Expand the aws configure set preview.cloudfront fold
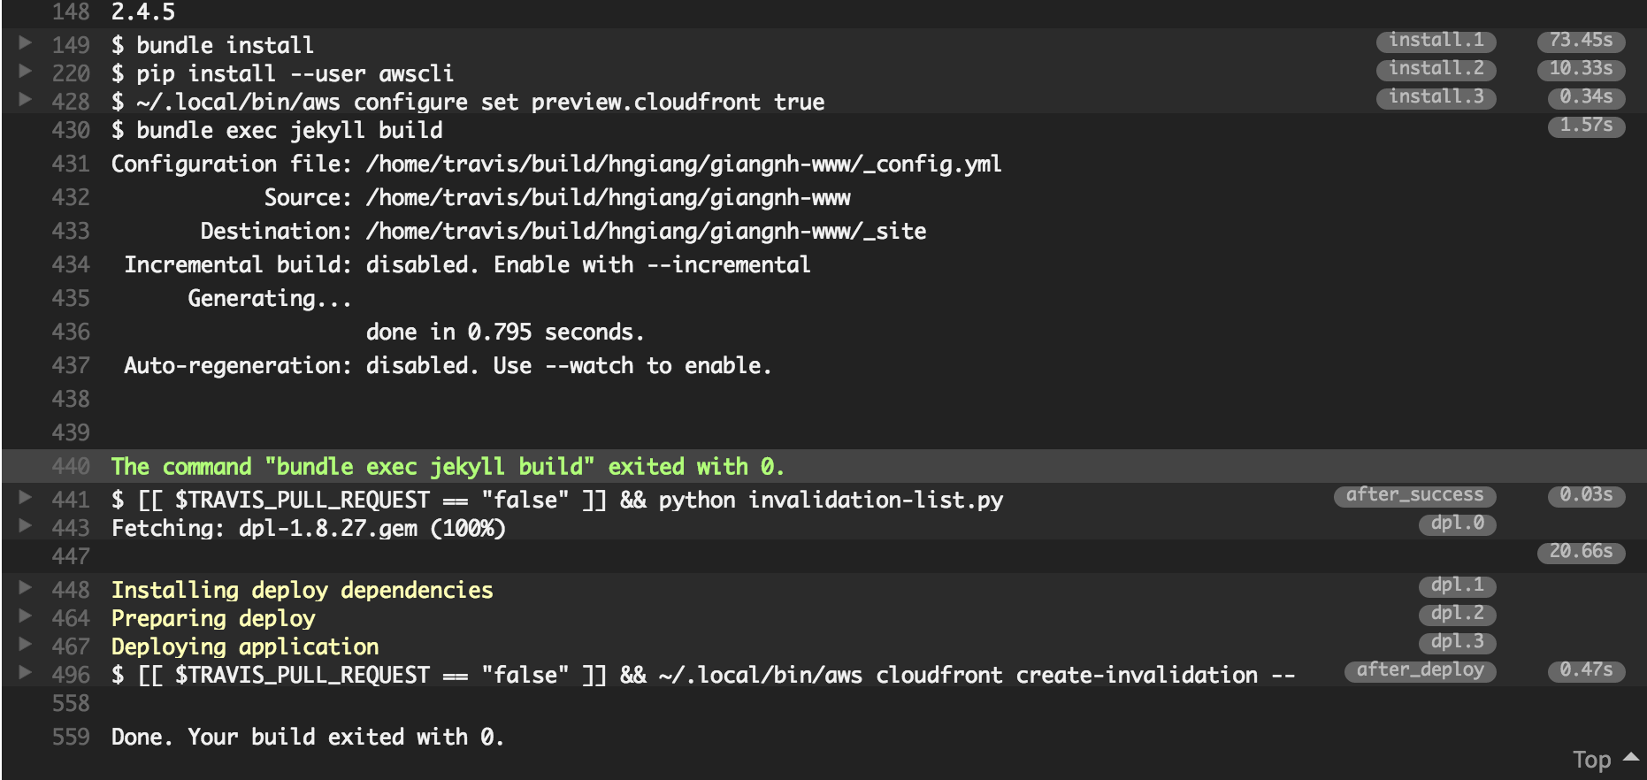Viewport: 1647px width, 780px height. click(26, 99)
